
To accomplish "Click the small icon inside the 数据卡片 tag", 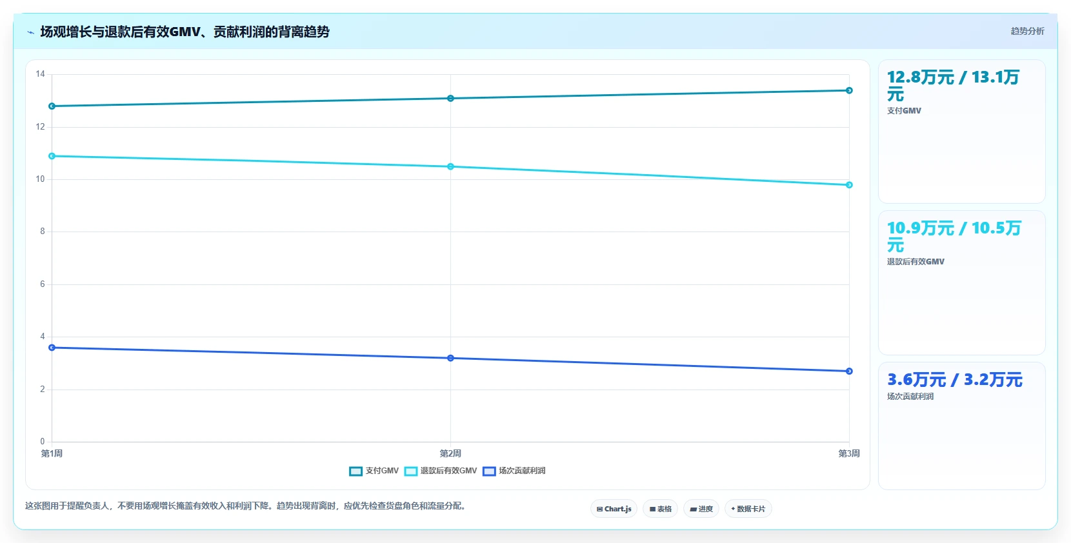I will click(733, 509).
